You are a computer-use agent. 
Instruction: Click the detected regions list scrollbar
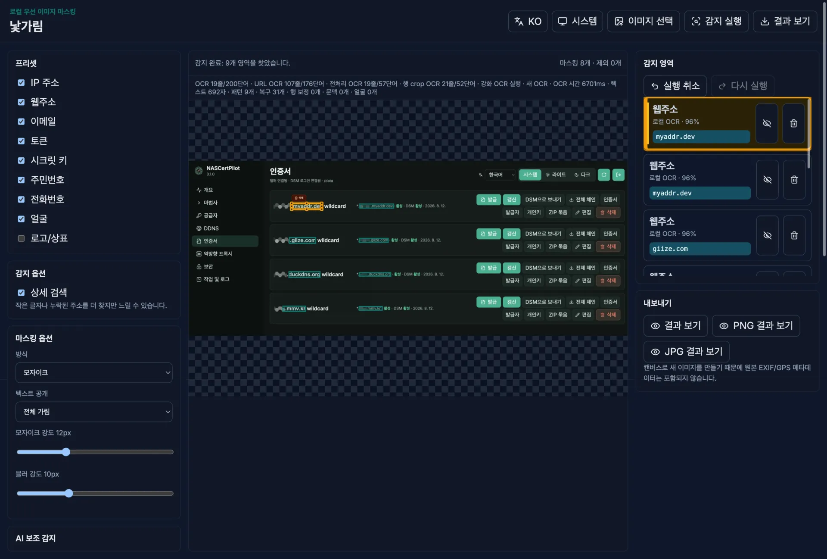pyautogui.click(x=809, y=133)
